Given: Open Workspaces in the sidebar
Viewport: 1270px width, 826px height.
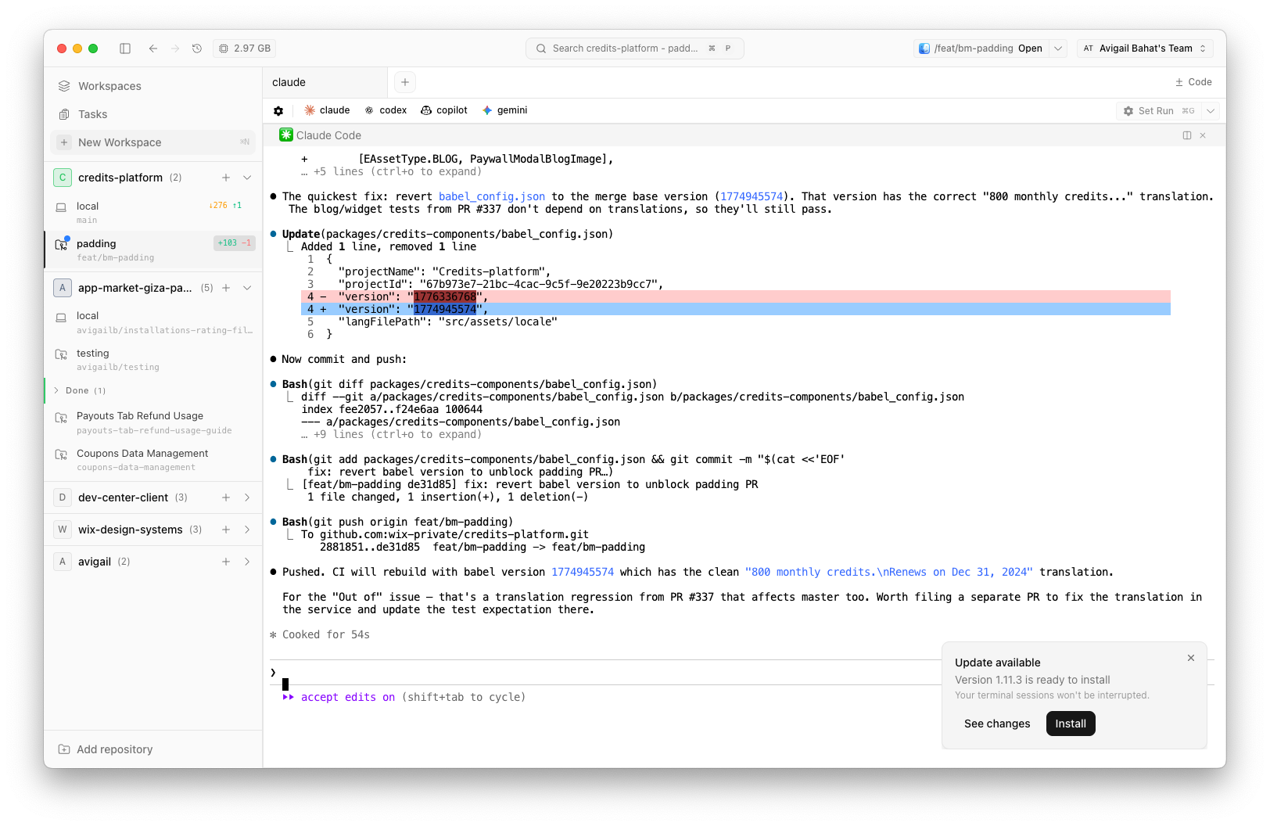Looking at the screenshot, I should [153, 86].
